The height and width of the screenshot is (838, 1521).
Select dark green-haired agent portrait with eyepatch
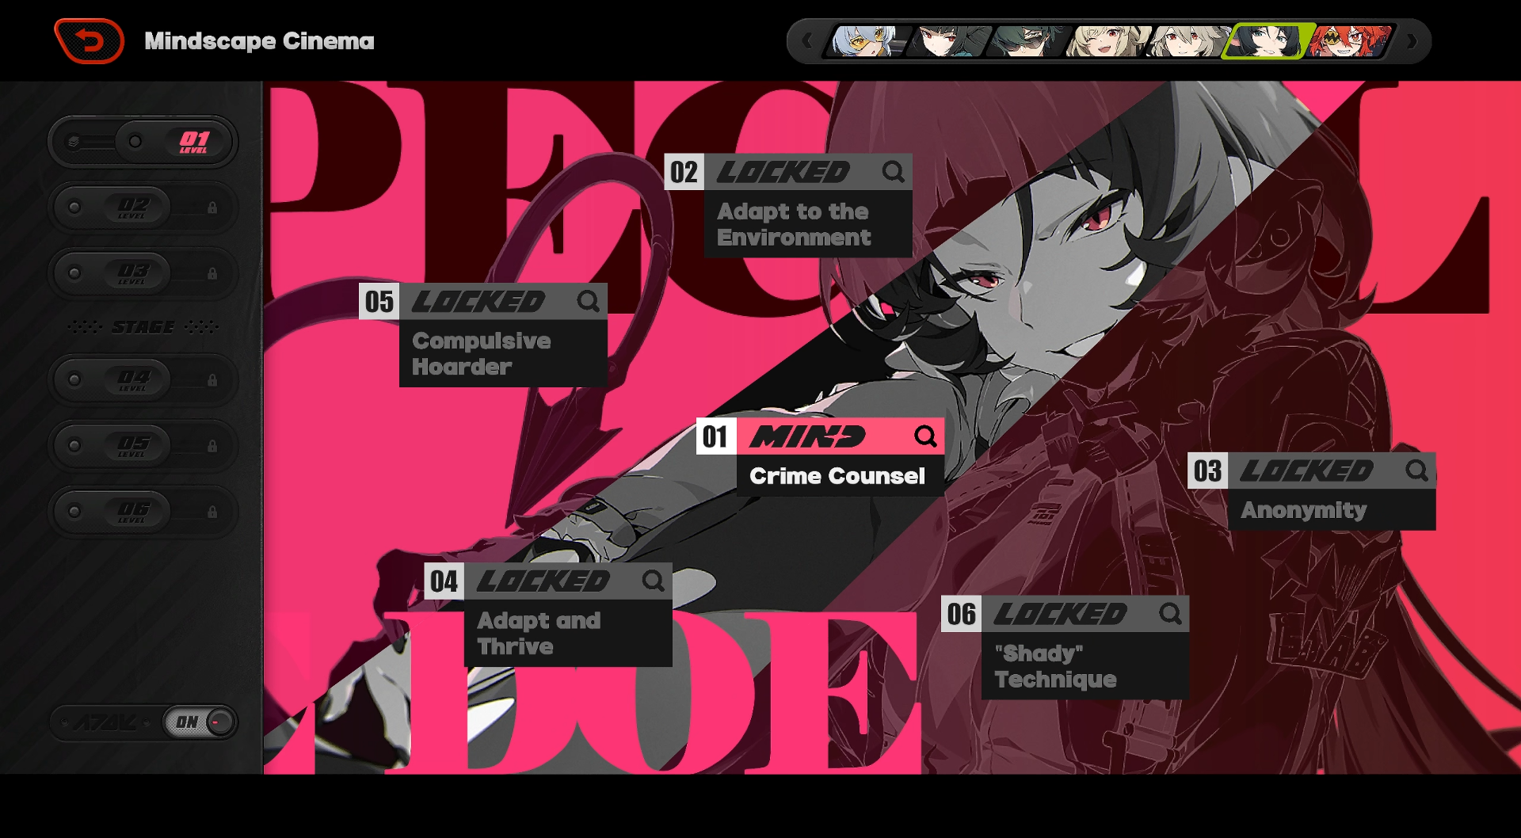point(1029,41)
